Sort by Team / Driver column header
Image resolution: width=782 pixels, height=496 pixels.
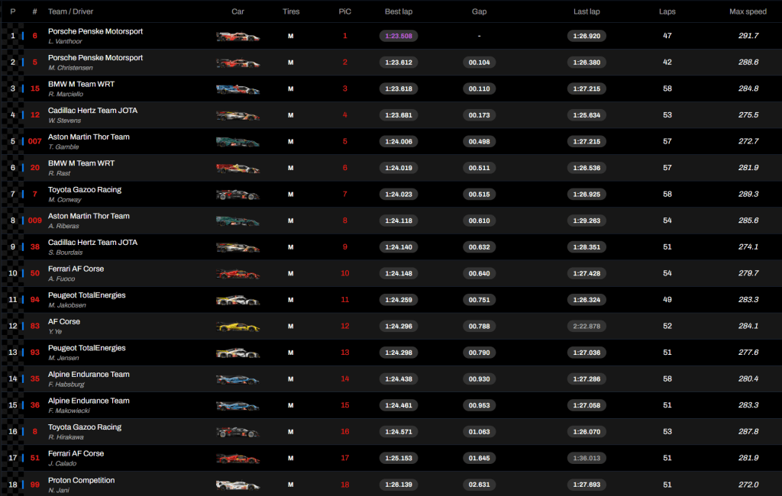click(x=70, y=11)
